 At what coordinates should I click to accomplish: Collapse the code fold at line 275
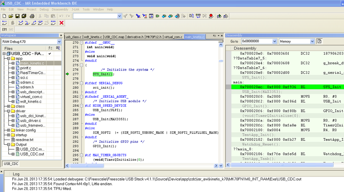tap(82, 65)
